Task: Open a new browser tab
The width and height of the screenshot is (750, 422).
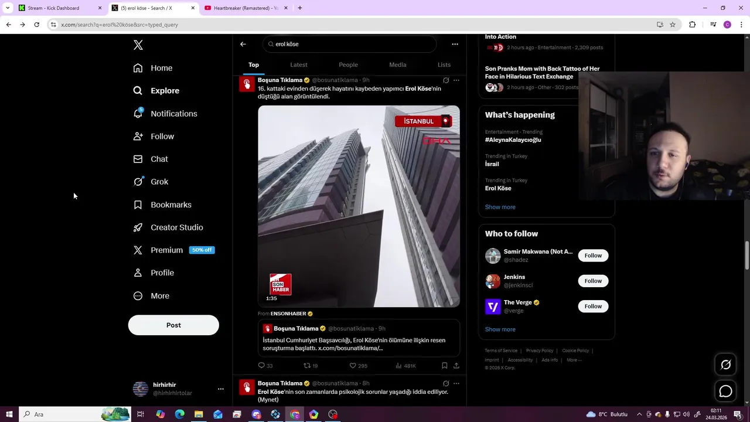Action: point(299,8)
